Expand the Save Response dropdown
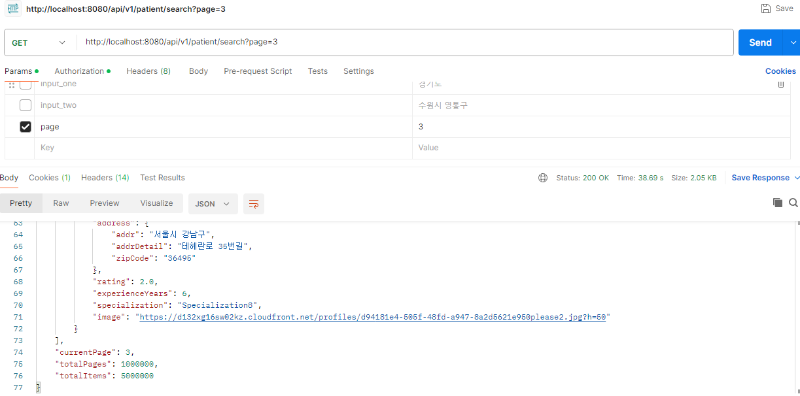Image resolution: width=800 pixels, height=396 pixels. point(796,178)
